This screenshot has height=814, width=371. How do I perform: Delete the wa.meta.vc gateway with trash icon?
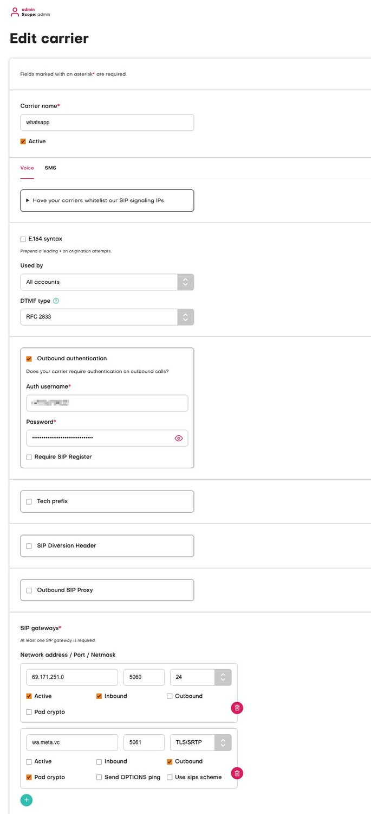tap(237, 773)
